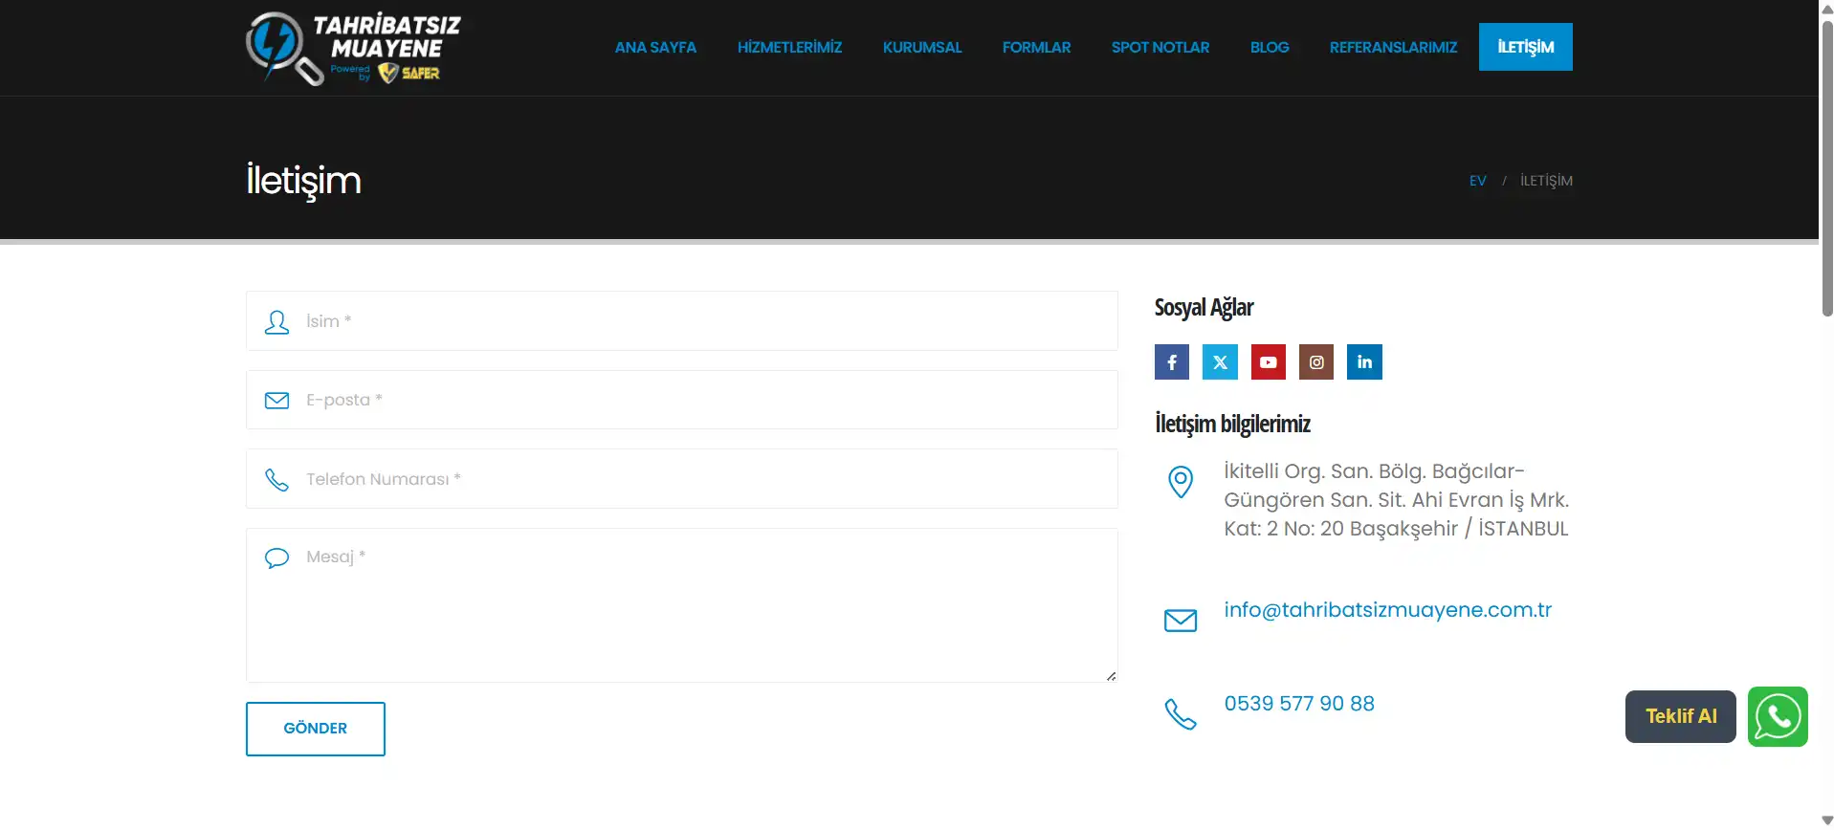Select the Telefon Numarası field
Image resolution: width=1834 pixels, height=830 pixels.
pyautogui.click(x=681, y=479)
